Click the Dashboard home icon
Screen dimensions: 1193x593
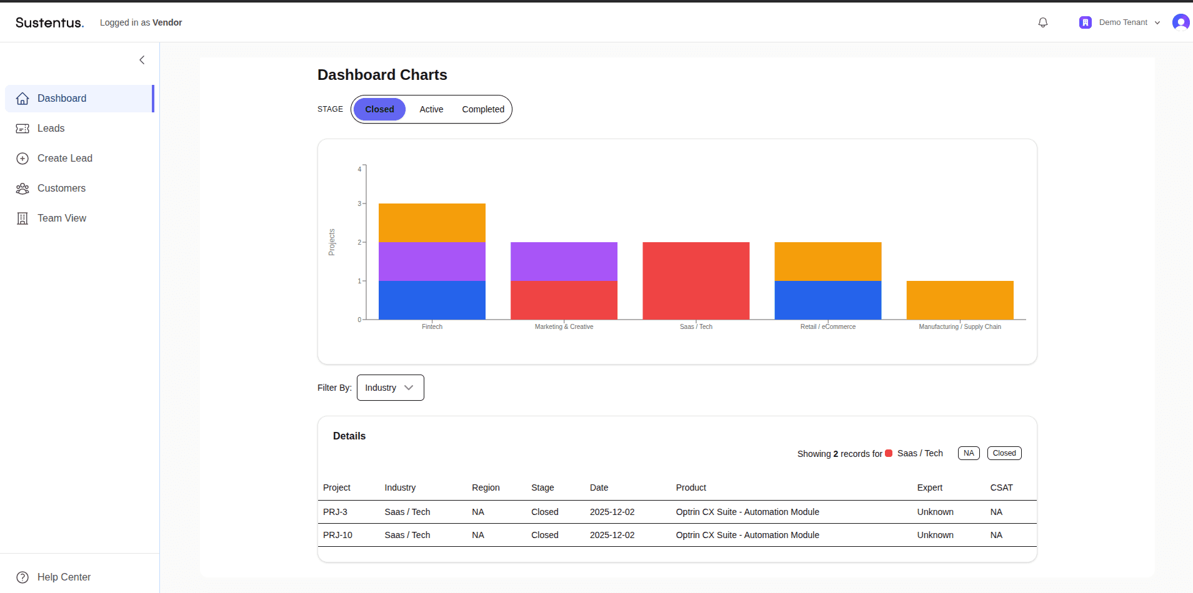(x=22, y=99)
